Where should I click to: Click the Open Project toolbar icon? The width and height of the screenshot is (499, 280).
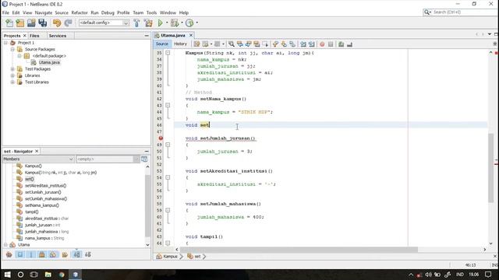coord(31,23)
